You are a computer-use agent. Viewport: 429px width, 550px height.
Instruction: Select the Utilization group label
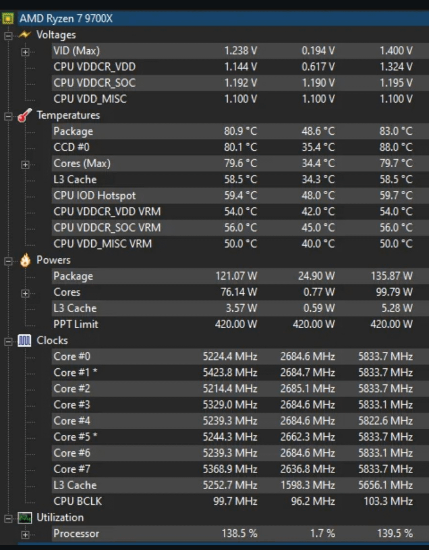coord(60,517)
